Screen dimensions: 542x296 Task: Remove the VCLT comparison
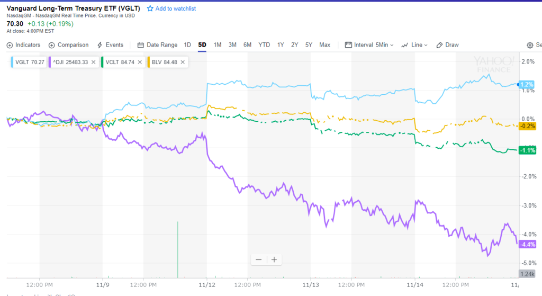pyautogui.click(x=140, y=62)
